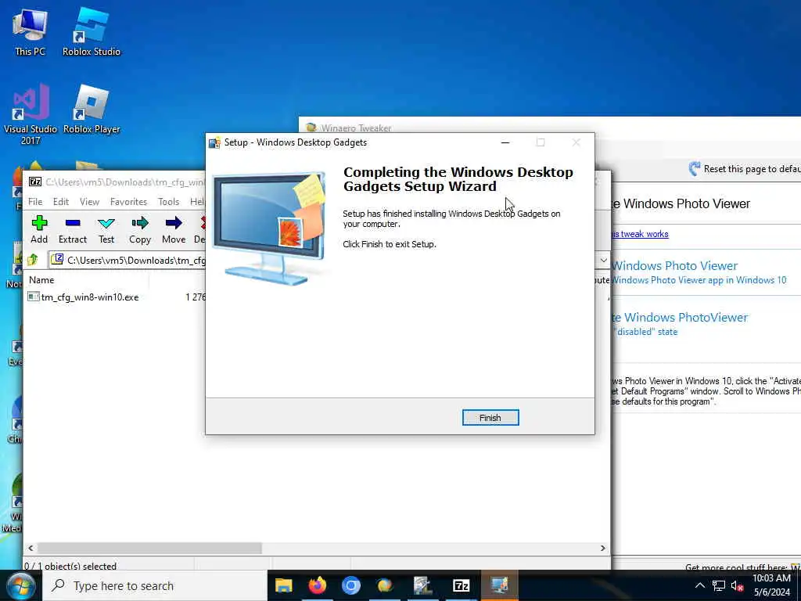Click 'Reset this page to defaults' in Winaero Tweaker

745,169
